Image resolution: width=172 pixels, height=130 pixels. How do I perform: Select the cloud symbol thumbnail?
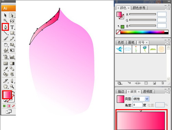(128, 49)
